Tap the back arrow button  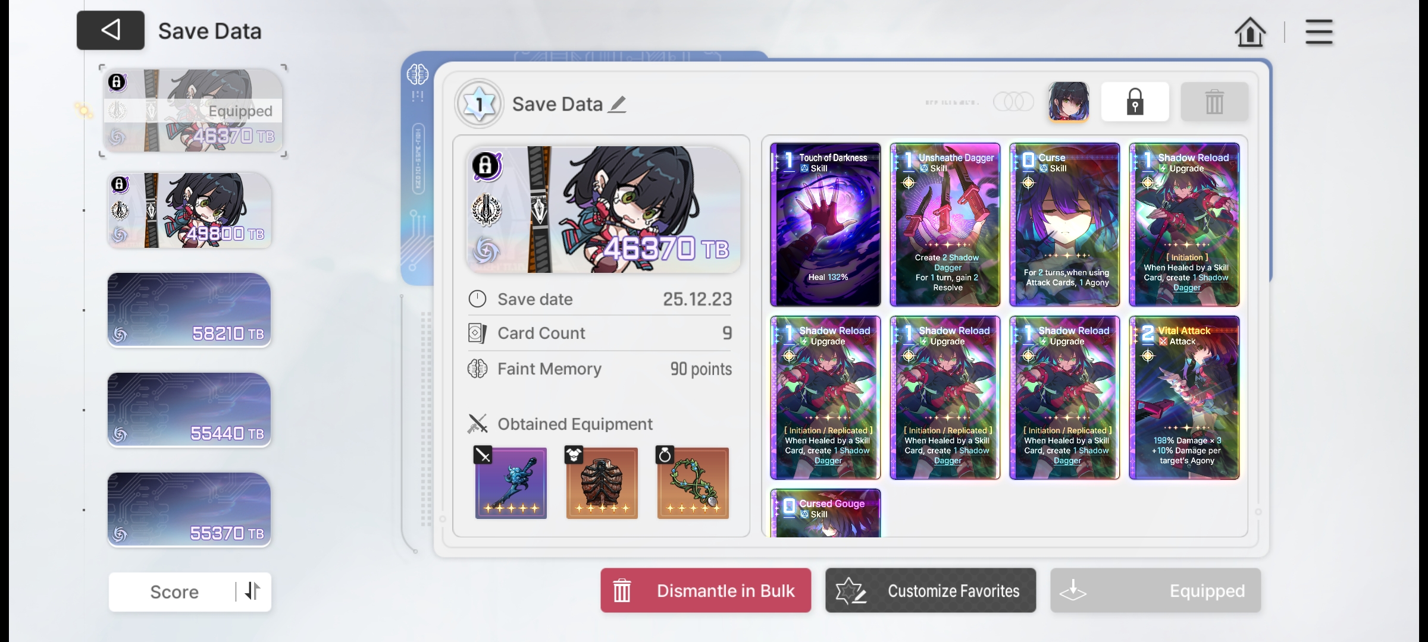coord(111,30)
